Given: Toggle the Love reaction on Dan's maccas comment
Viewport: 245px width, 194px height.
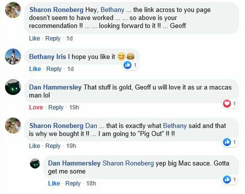Looking at the screenshot, I should (x=36, y=107).
